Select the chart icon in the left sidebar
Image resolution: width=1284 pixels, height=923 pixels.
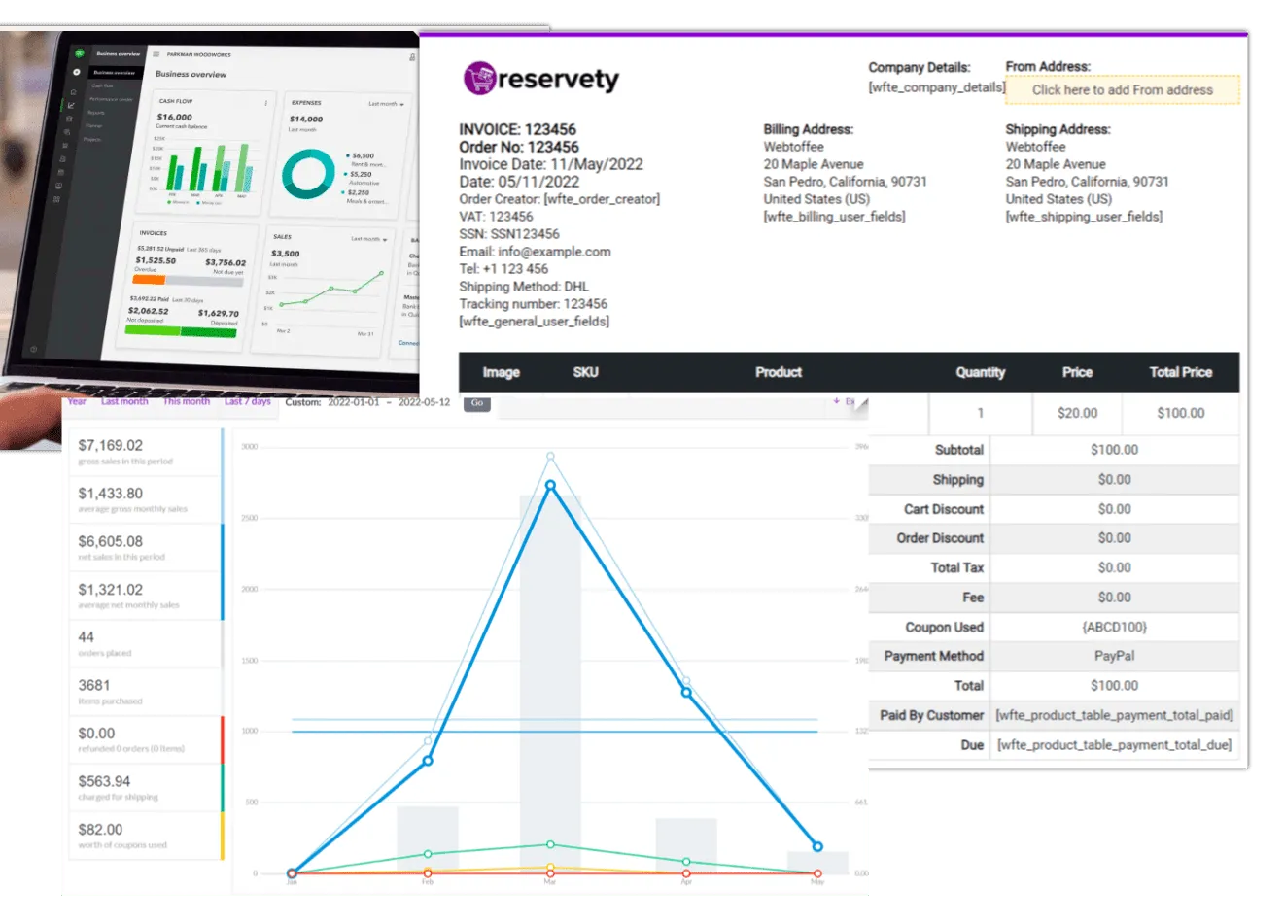pos(71,105)
